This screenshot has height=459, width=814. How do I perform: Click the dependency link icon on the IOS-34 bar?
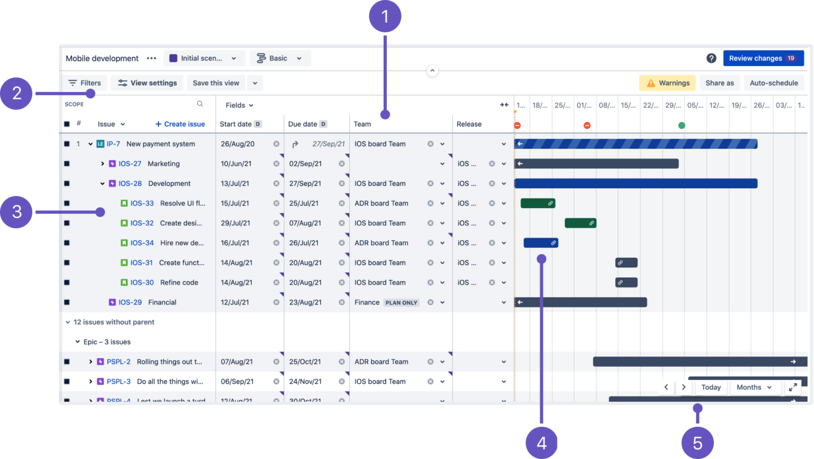coord(554,242)
